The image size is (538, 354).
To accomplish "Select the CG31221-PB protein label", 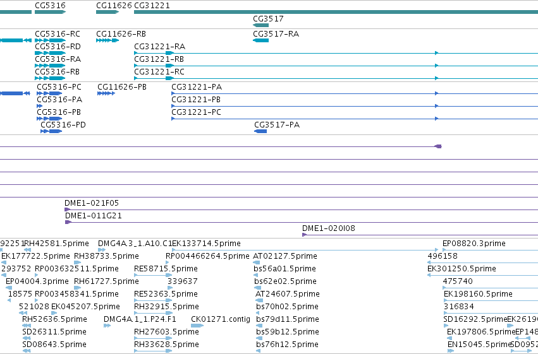I will coord(196,100).
